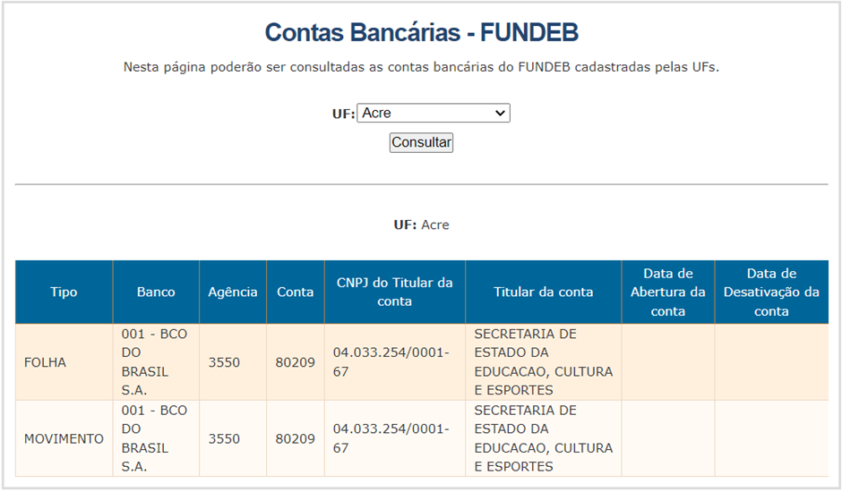Click the Titular name in the FOLHA row
This screenshot has width=842, height=492.
point(544,362)
